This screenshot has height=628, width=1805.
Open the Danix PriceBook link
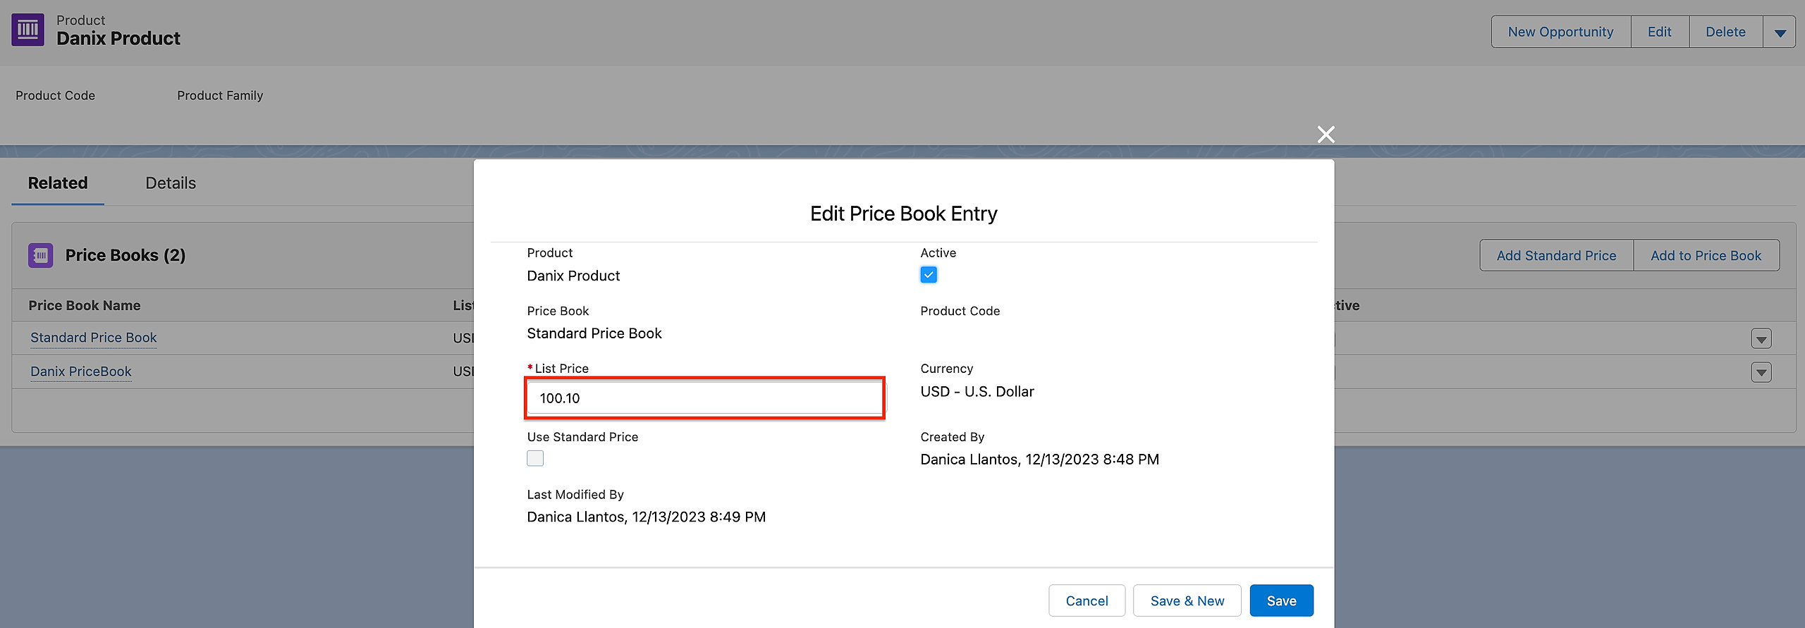tap(81, 371)
